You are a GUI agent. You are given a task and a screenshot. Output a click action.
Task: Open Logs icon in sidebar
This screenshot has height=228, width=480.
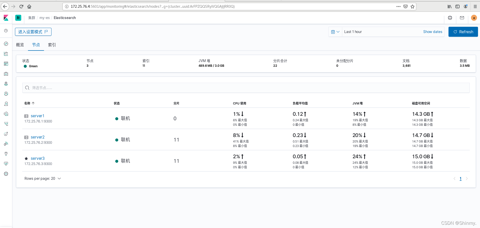(x=6, y=114)
